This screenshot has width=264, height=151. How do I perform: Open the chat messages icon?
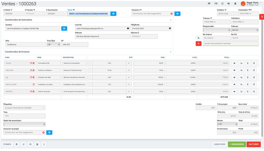[228, 4]
